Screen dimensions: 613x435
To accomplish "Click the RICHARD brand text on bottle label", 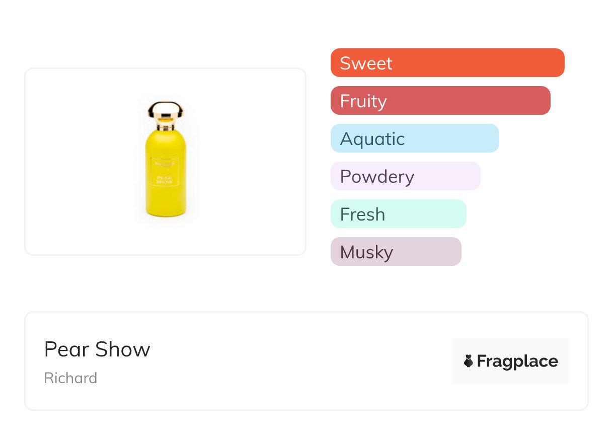I will (165, 163).
